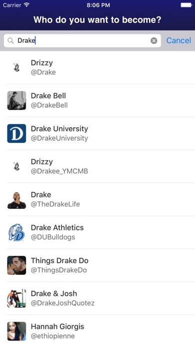The height and width of the screenshot is (347, 195).
Task: Choose the @ethiopienne handle
Action: click(x=53, y=336)
